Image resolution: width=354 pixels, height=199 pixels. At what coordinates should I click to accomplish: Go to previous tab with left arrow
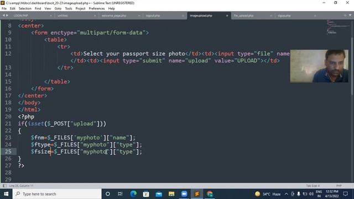pyautogui.click(x=4, y=15)
